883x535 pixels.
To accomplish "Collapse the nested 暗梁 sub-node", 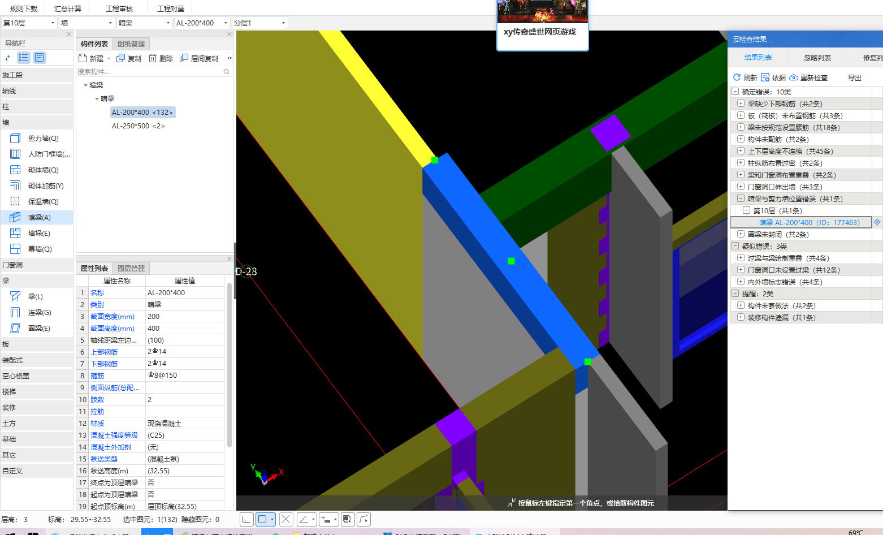I will [97, 99].
